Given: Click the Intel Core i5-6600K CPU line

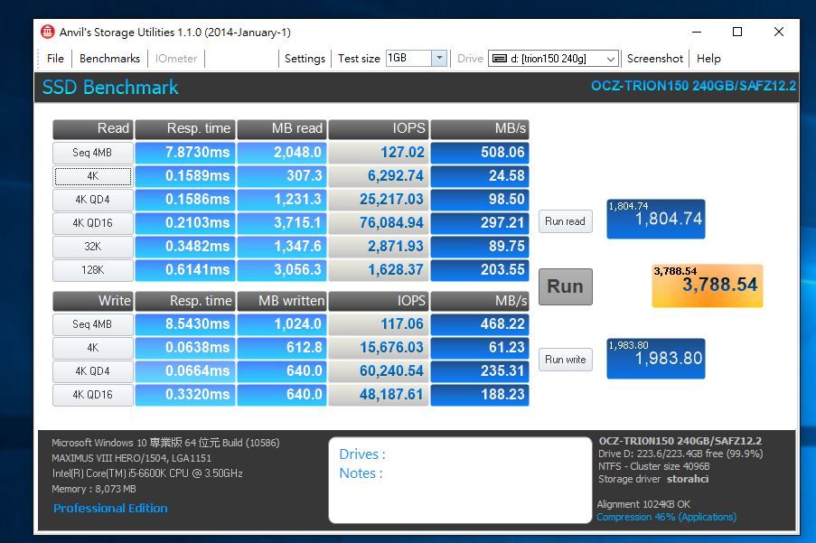Looking at the screenshot, I should click(x=147, y=473).
